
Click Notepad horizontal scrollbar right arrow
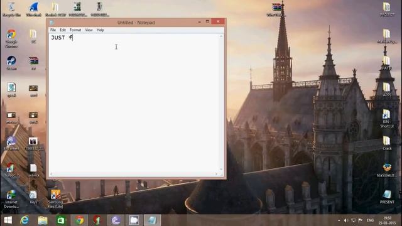(x=216, y=174)
